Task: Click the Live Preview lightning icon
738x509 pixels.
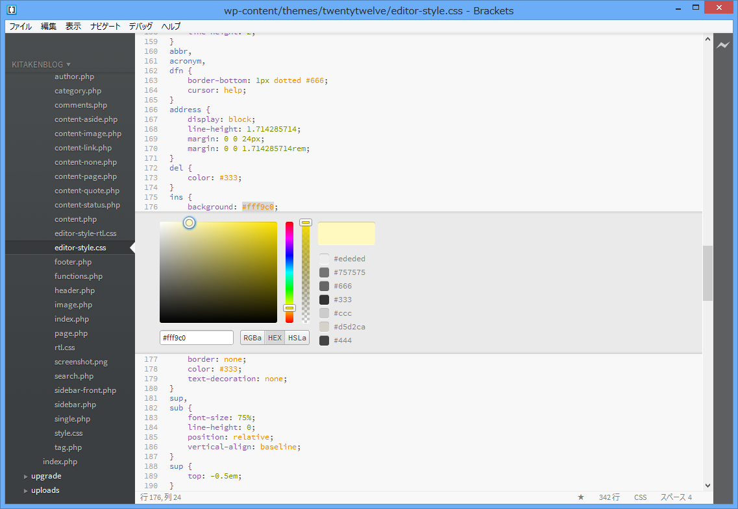Action: click(x=723, y=45)
